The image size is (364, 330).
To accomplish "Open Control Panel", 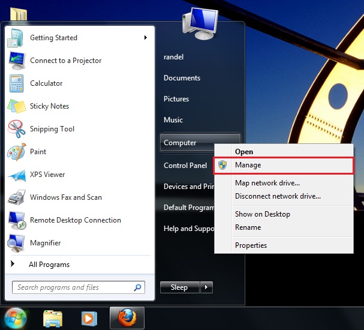I will pos(185,166).
